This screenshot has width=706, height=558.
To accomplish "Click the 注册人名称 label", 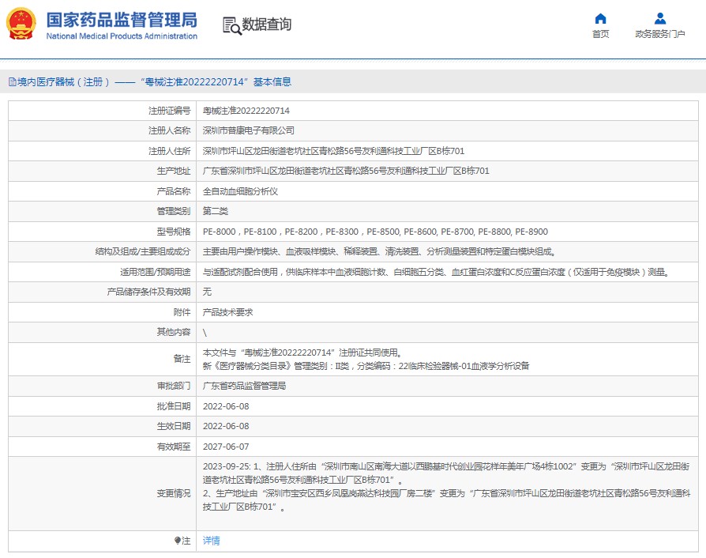I will [x=169, y=130].
